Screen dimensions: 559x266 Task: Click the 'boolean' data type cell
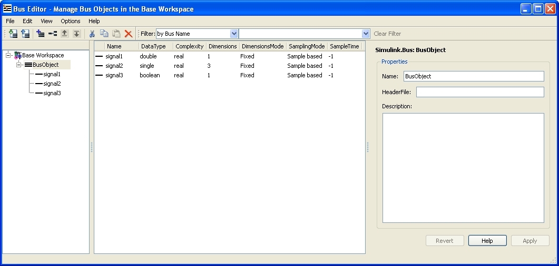coord(150,75)
